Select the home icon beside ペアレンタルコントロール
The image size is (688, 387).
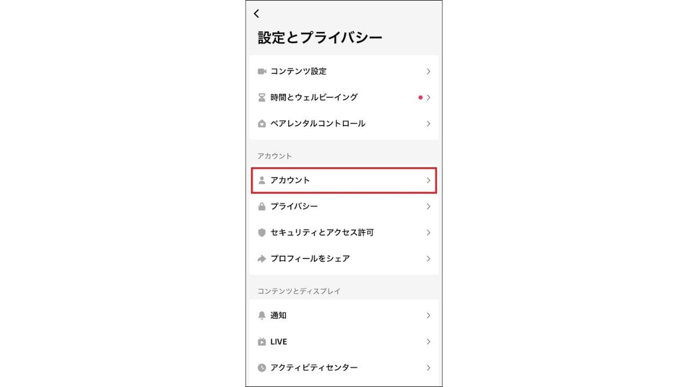coord(261,124)
